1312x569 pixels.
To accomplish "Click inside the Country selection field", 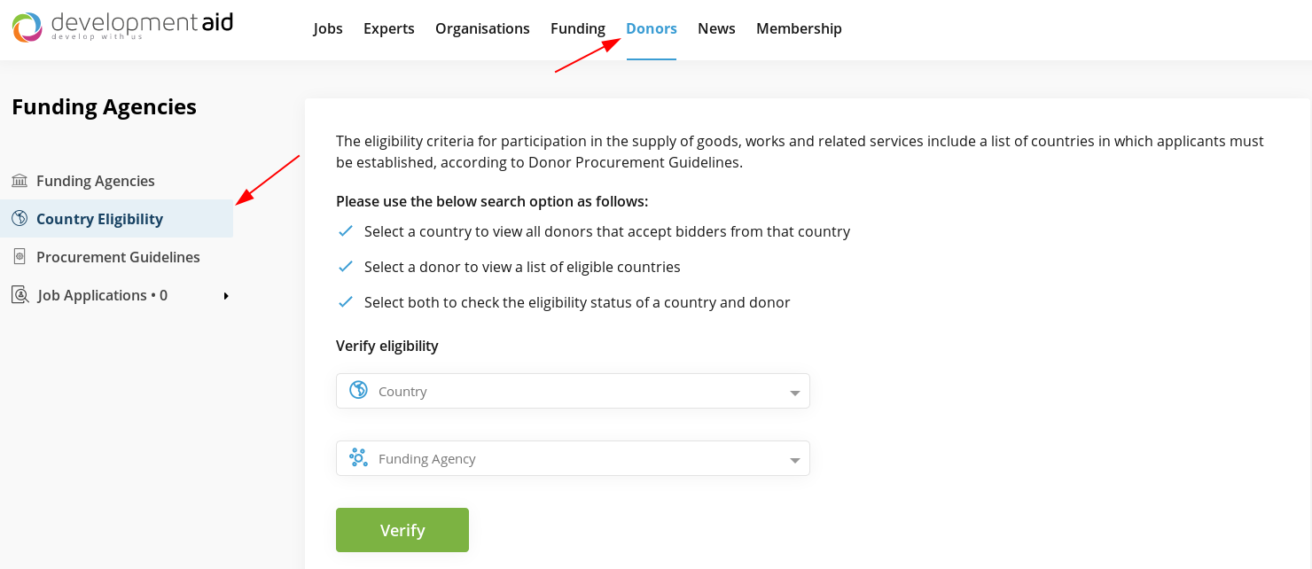I will pos(567,391).
